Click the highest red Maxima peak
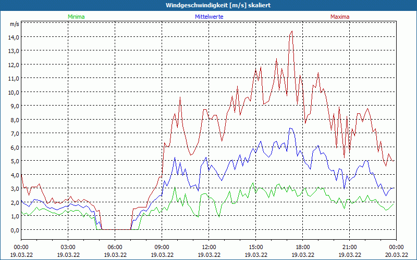This screenshot has width=417, height=260. (292, 31)
